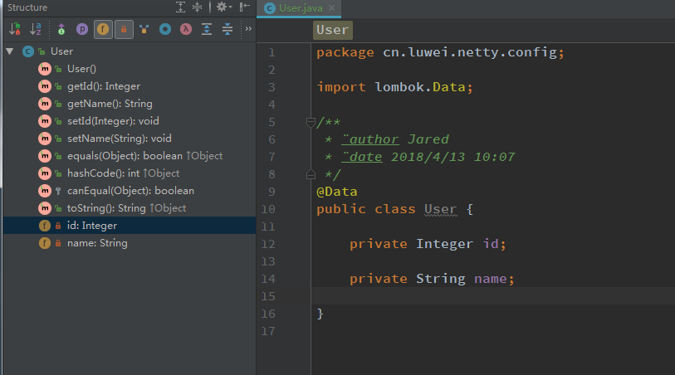Open Structure panel settings gear menu
Viewport: 675px width, 375px height.
click(x=223, y=7)
